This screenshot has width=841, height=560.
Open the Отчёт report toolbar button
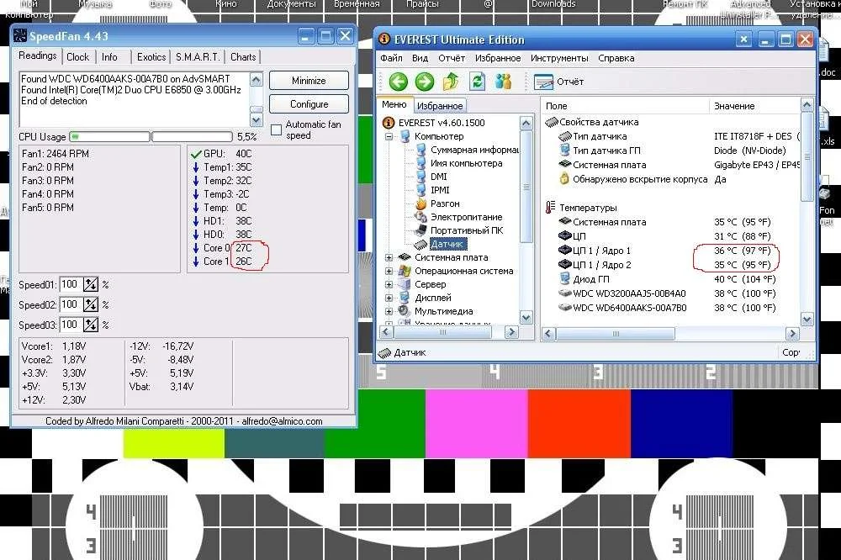pos(559,82)
